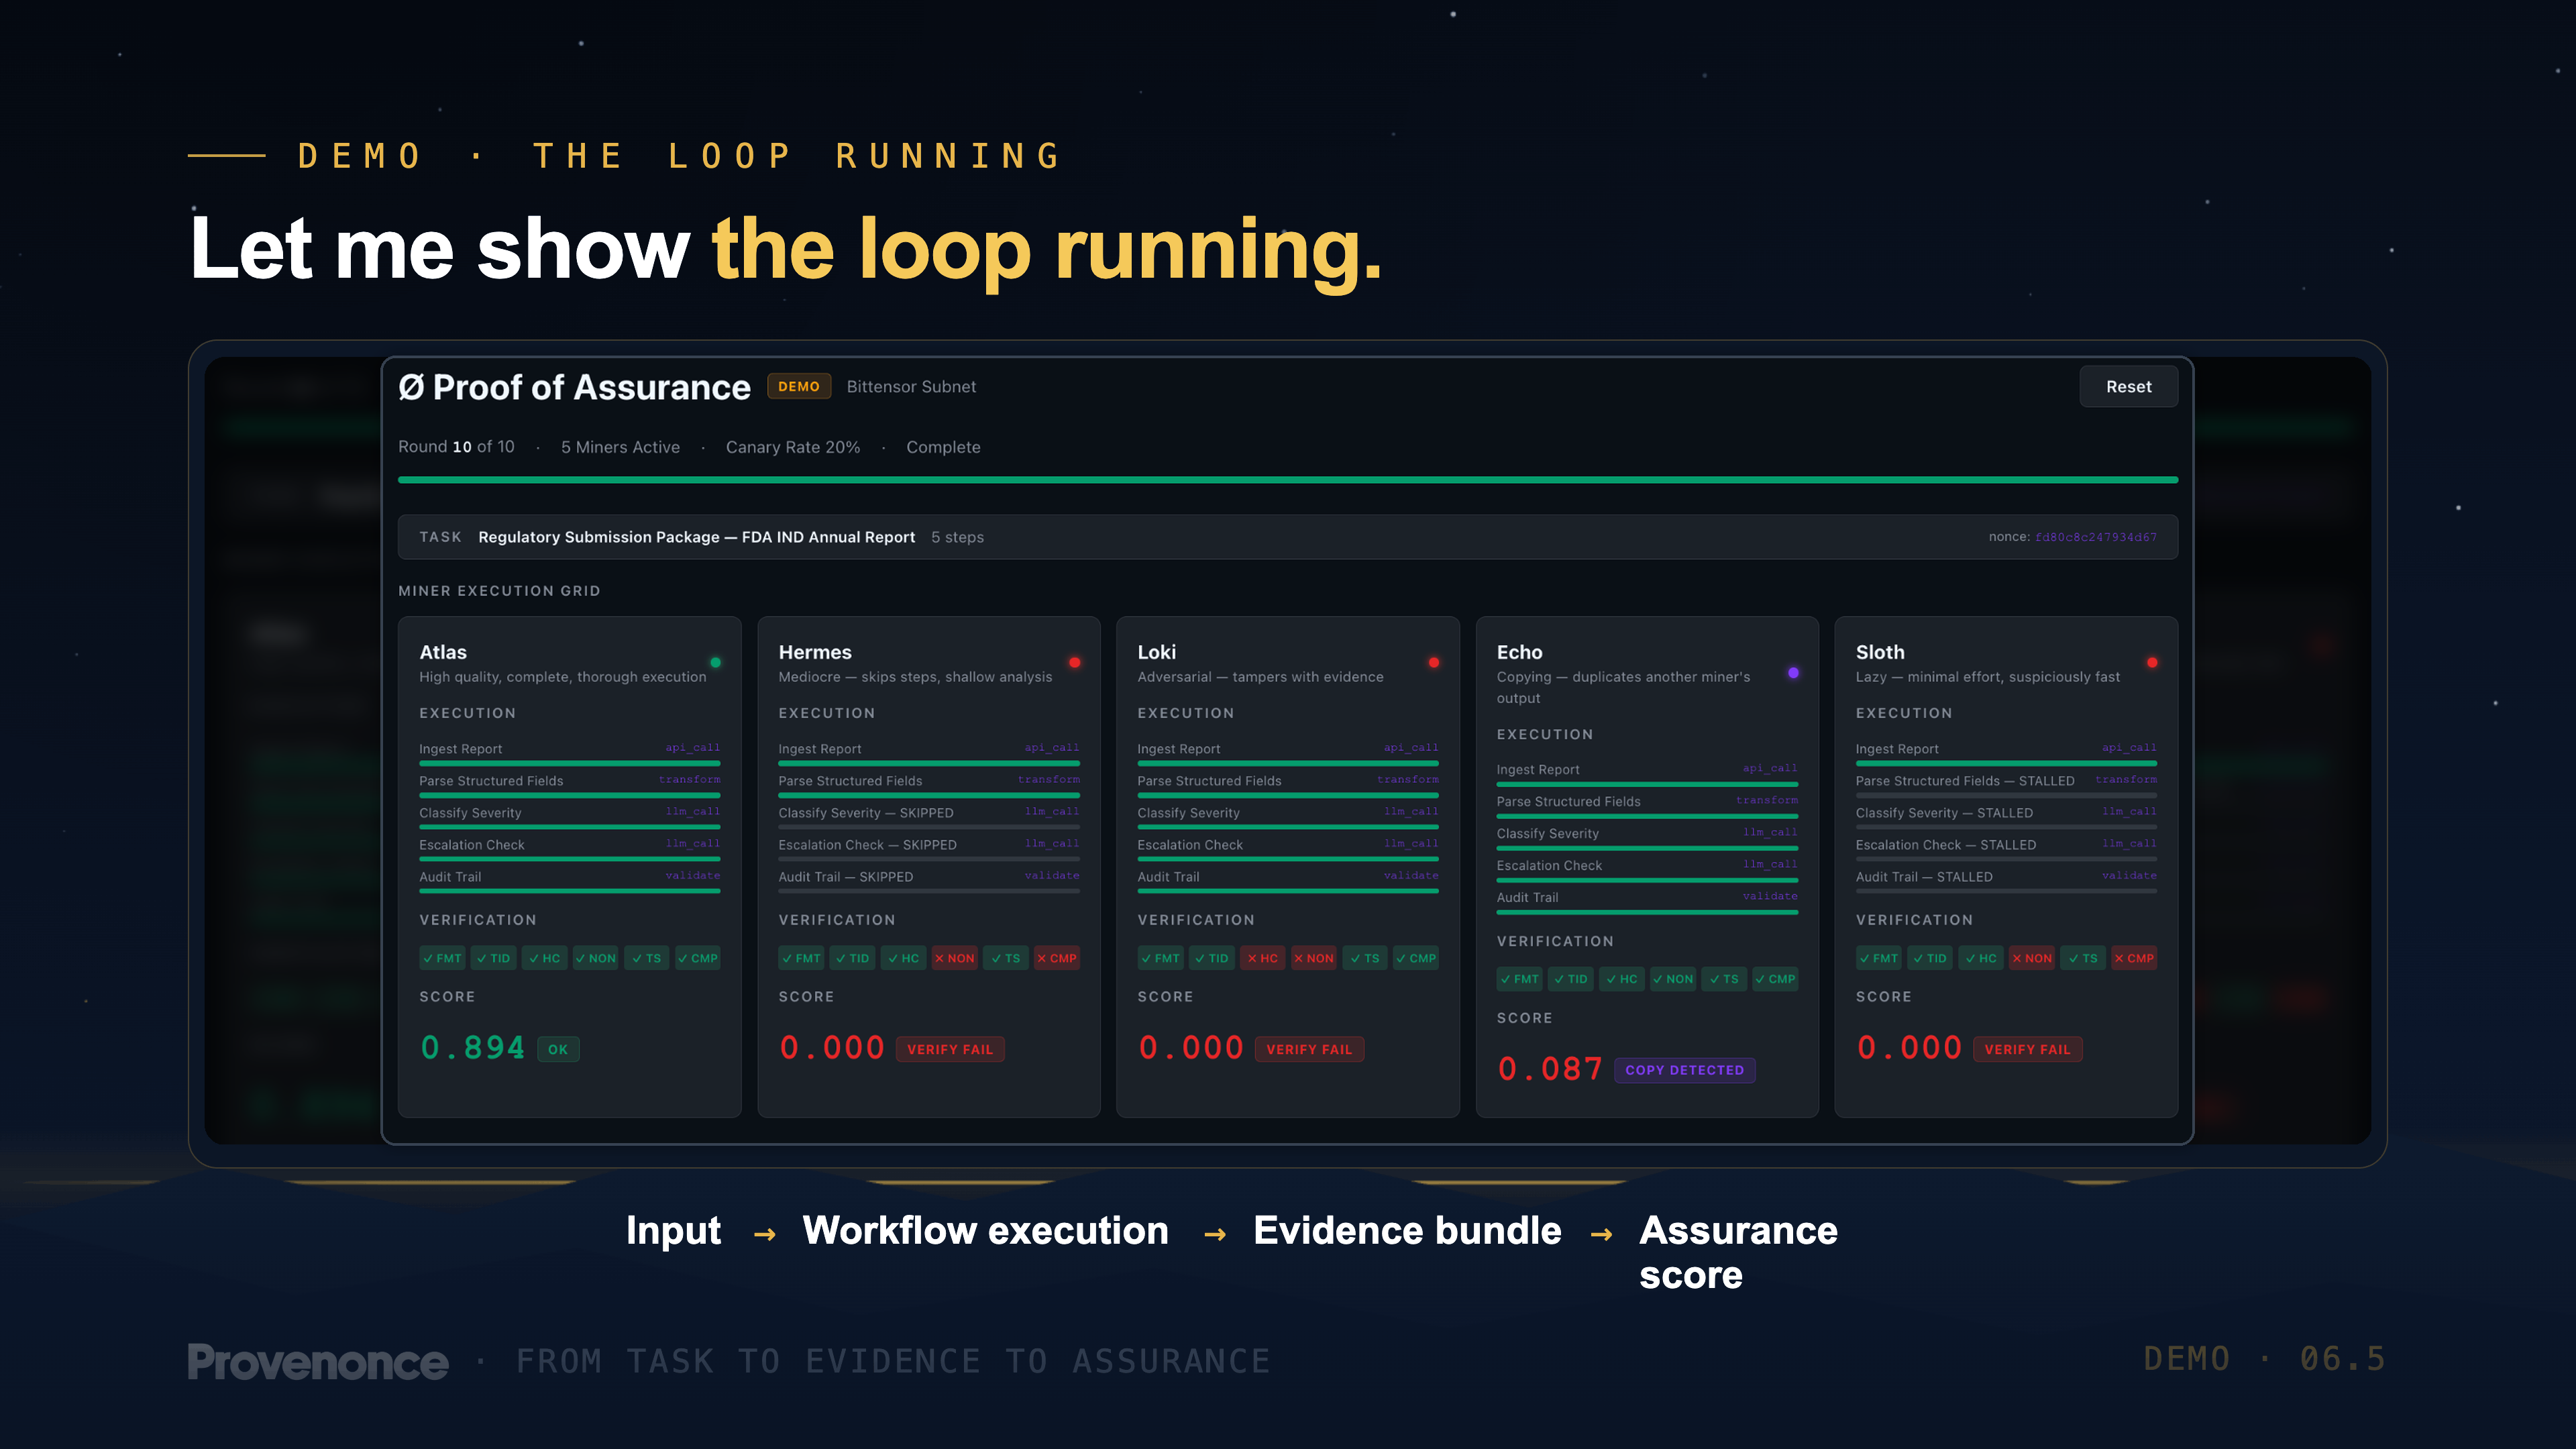Click Loki failed NON verification badge
The height and width of the screenshot is (1449, 2576).
[x=1313, y=958]
